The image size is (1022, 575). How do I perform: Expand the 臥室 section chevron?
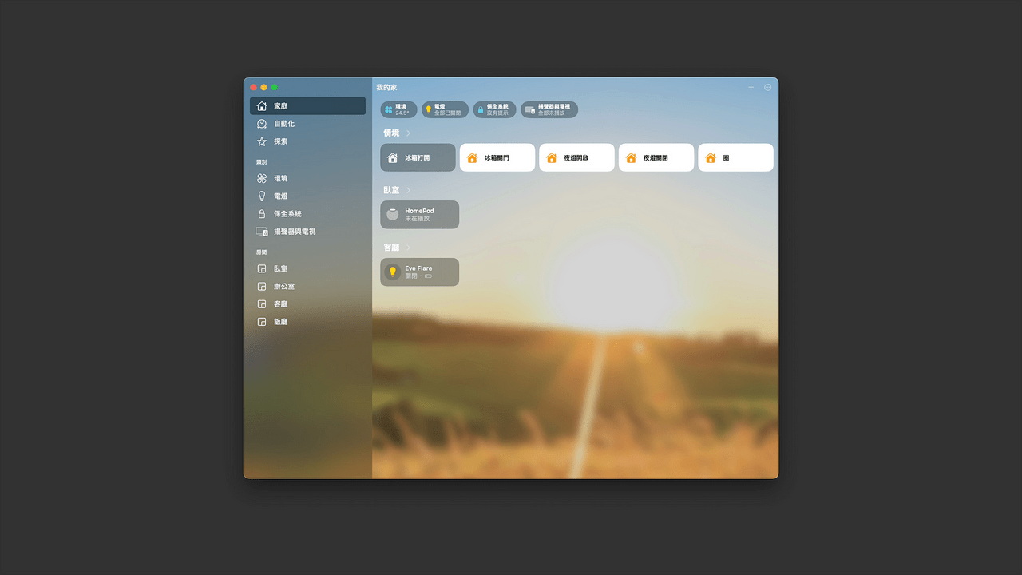pos(408,190)
